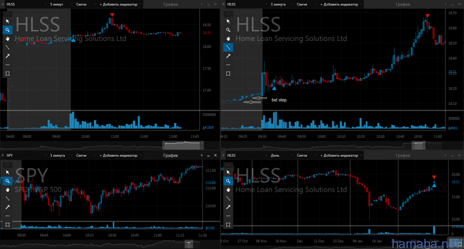The image size is (464, 249).
Task: Select the horizontal line tool in SPY chart
Action: pos(7,216)
